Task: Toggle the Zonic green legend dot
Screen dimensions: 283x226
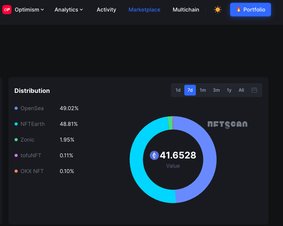Action: (x=16, y=140)
